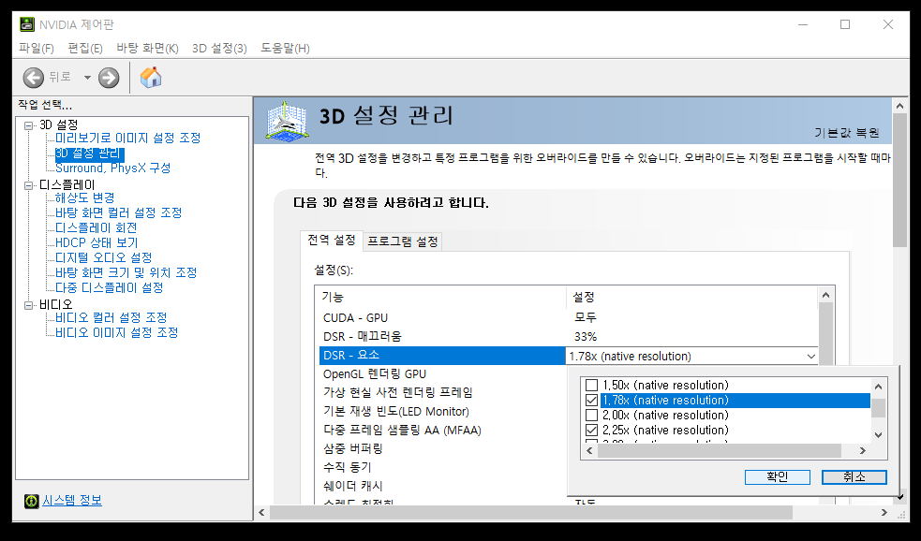Open the 파일(F) menu

click(x=37, y=48)
